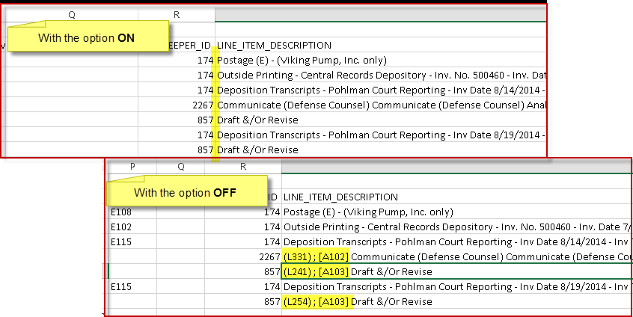The width and height of the screenshot is (633, 317).
Task: Select '(L241) ; [A103] Draft &/Or Revise' cell
Action: (456, 271)
